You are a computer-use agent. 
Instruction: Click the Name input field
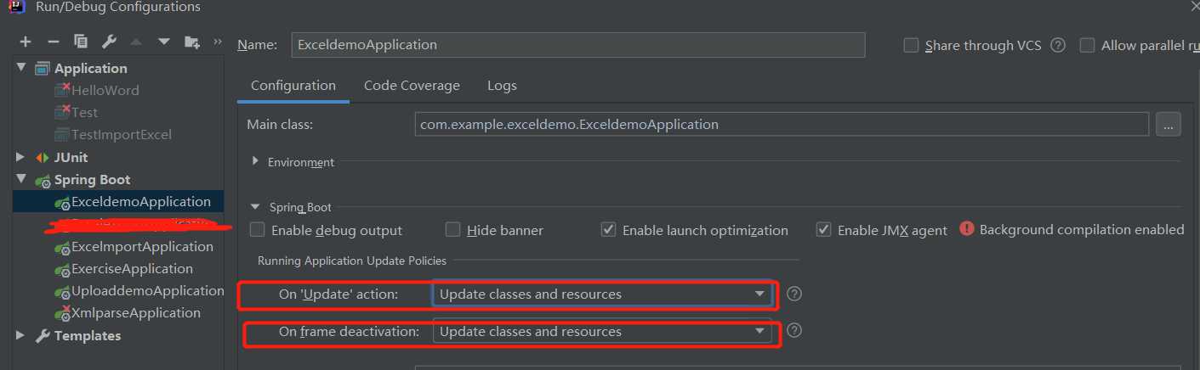click(x=577, y=45)
